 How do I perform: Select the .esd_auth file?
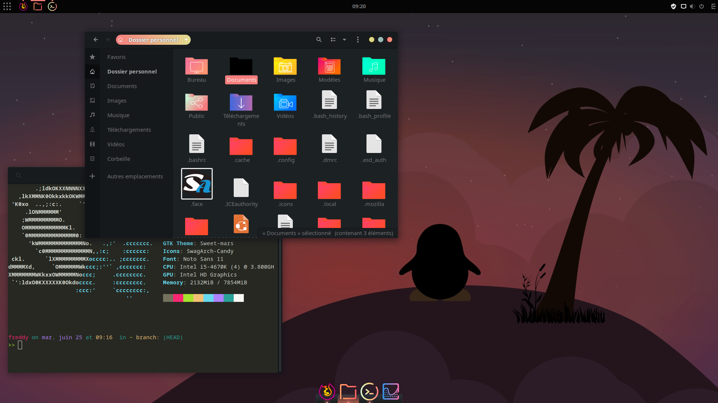(x=374, y=144)
